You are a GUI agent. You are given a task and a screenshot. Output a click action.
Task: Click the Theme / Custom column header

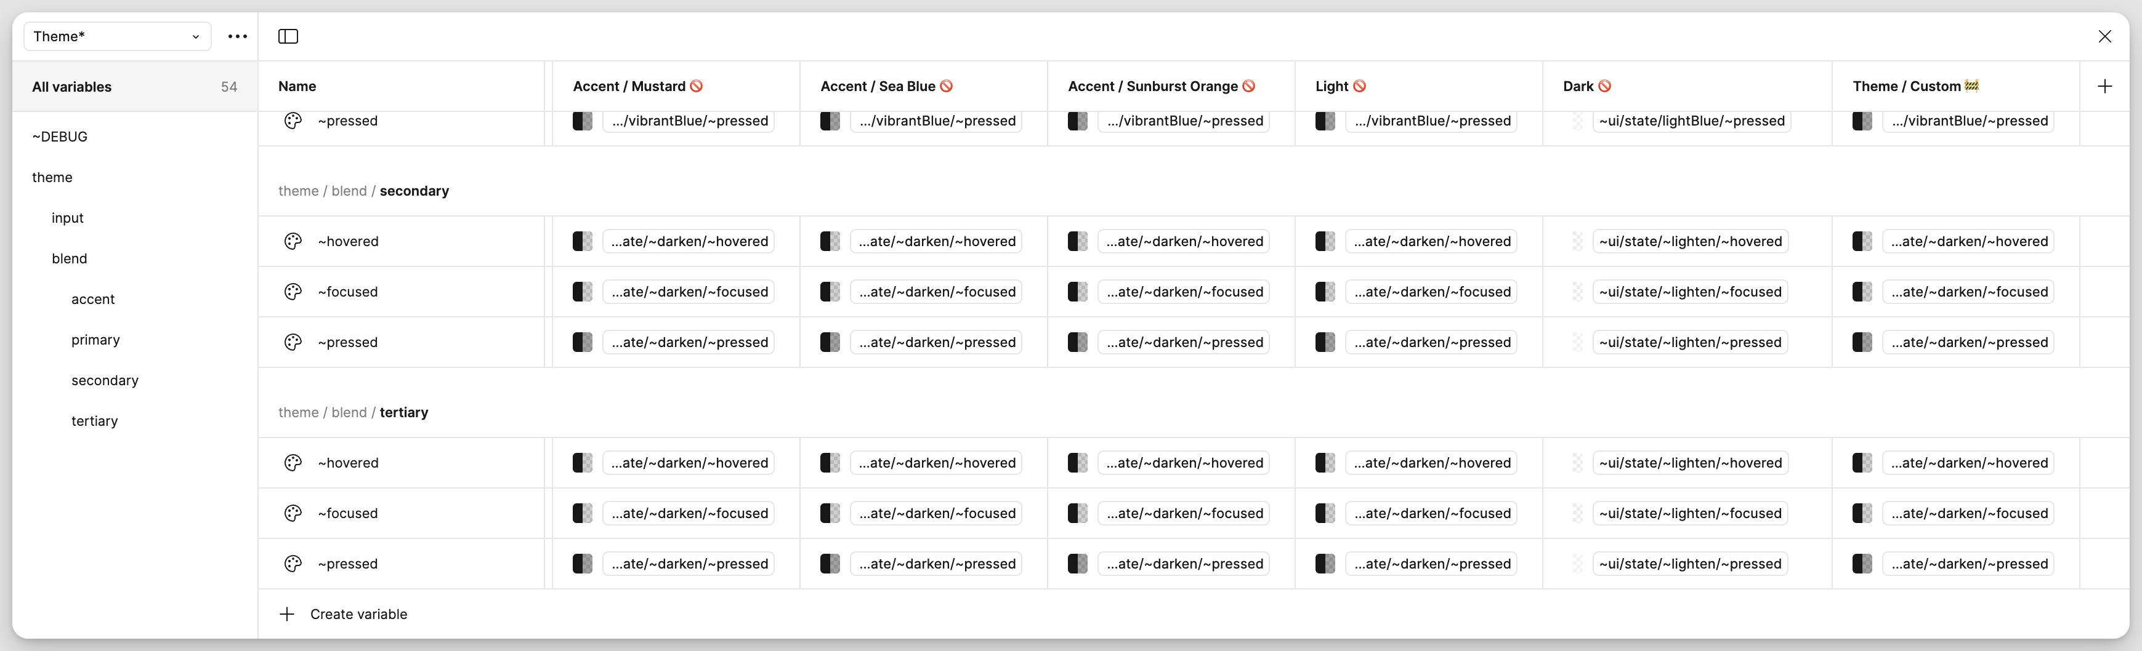pos(1955,86)
